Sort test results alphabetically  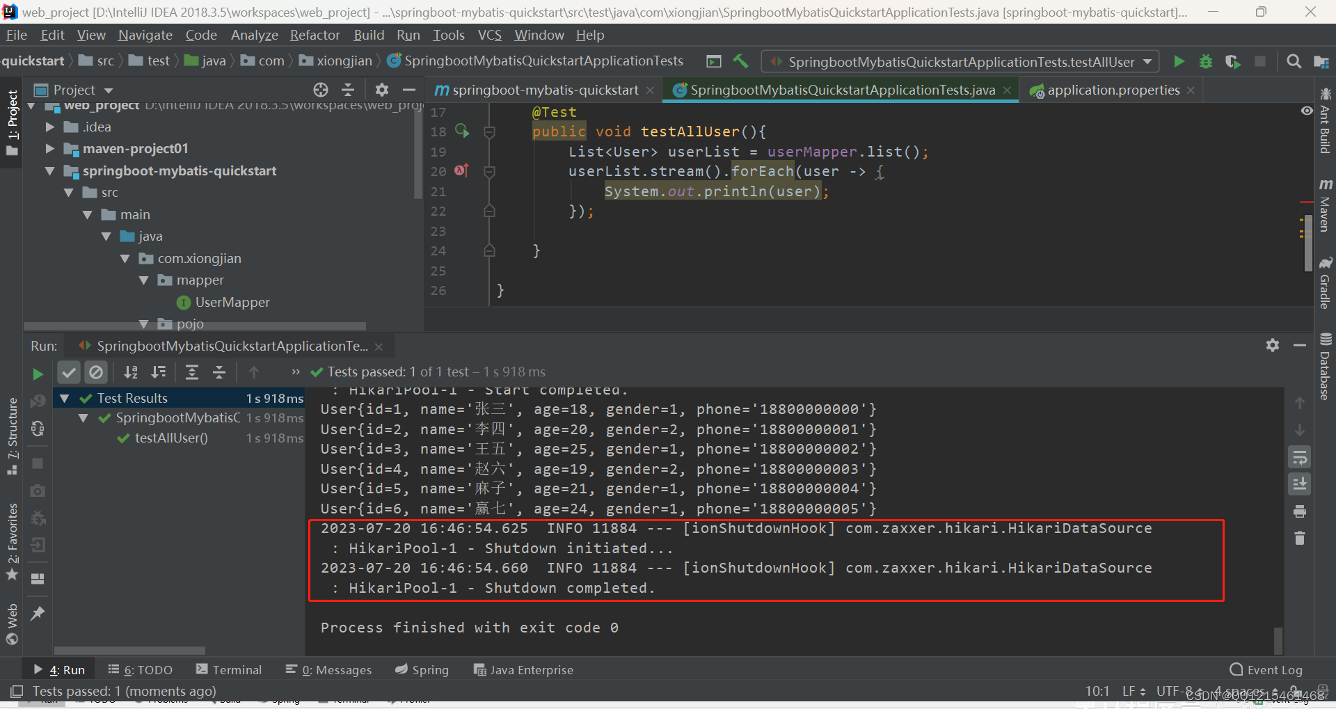[x=131, y=372]
